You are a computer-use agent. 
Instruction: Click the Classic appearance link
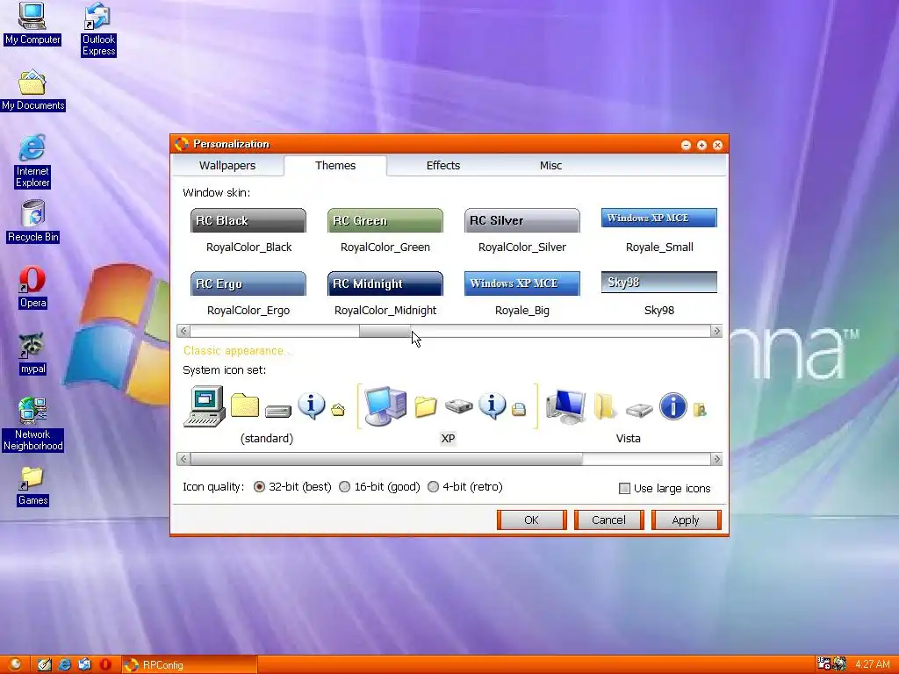click(237, 351)
